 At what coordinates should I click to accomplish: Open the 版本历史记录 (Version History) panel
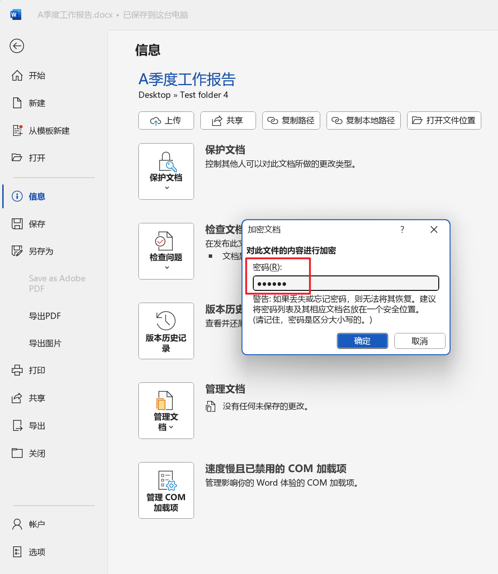[x=166, y=331]
